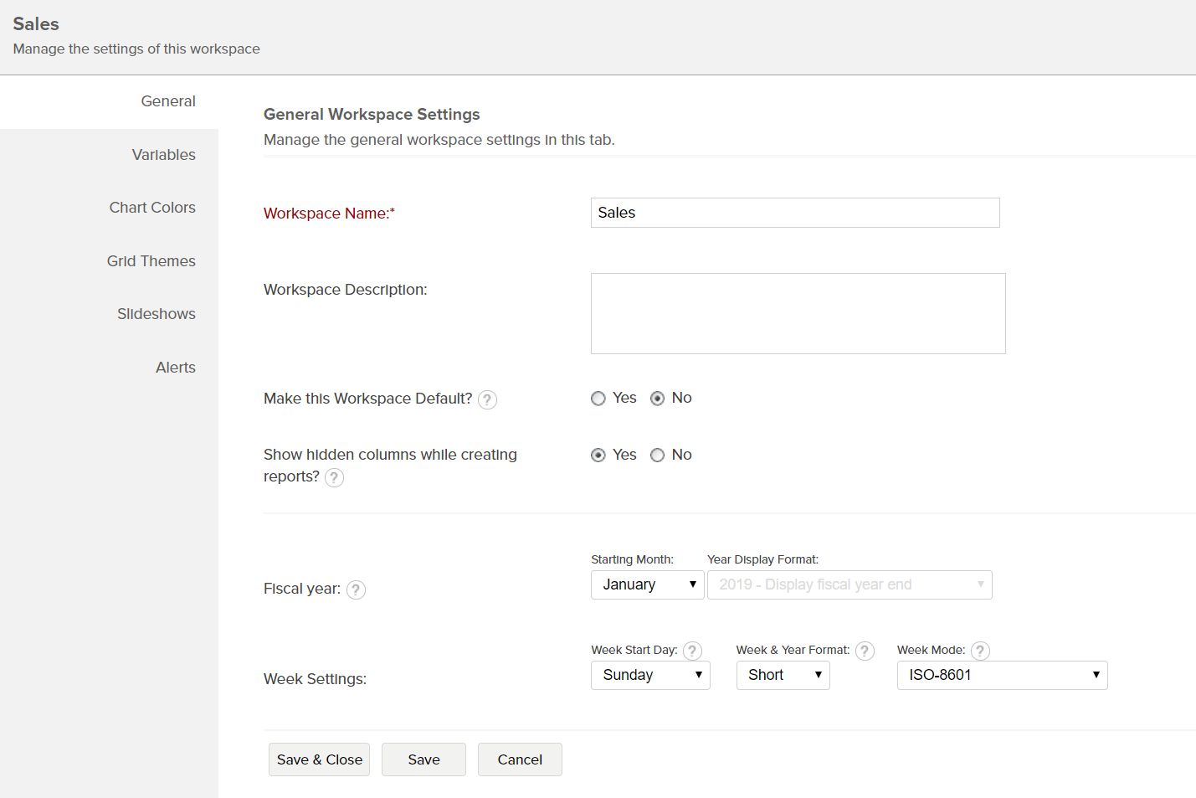This screenshot has height=798, width=1196.
Task: Open the Starting Month dropdown showing January
Action: [x=647, y=584]
